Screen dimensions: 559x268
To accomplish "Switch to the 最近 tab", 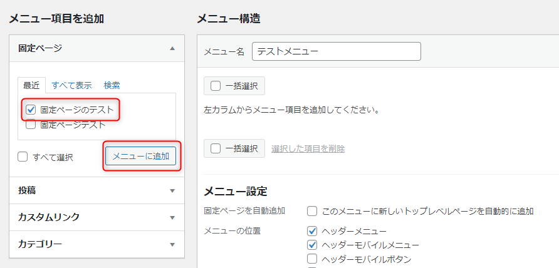I will 31,86.
